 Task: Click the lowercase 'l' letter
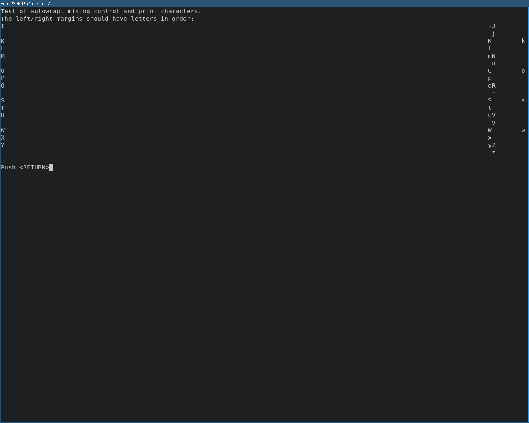tap(490, 48)
